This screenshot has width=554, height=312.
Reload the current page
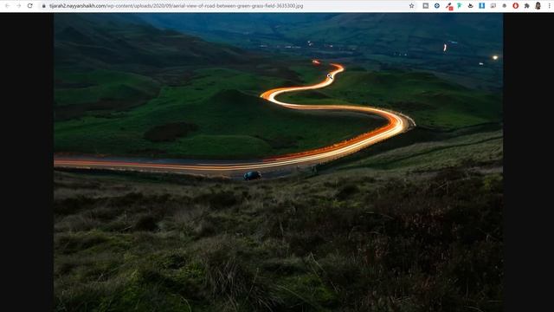pos(30,6)
